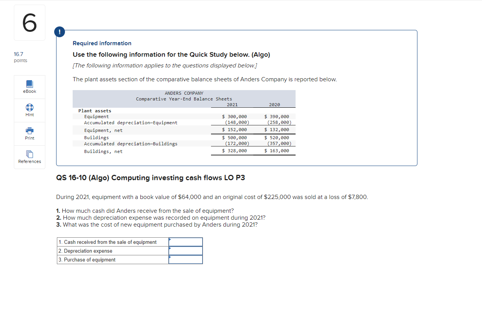Click the question number 6 box
Image resolution: width=482 pixels, height=314 pixels.
(x=30, y=22)
